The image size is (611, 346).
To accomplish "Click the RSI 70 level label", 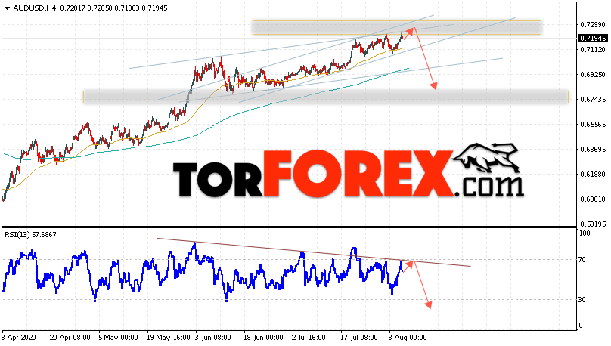I will pos(582,260).
